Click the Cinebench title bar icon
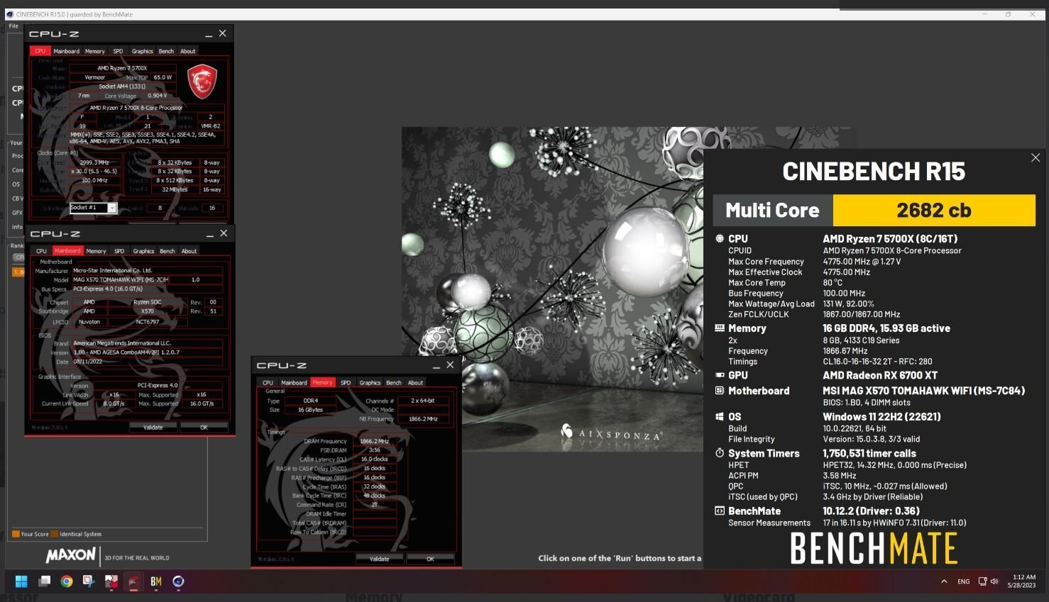Image resolution: width=1049 pixels, height=602 pixels. click(x=10, y=14)
